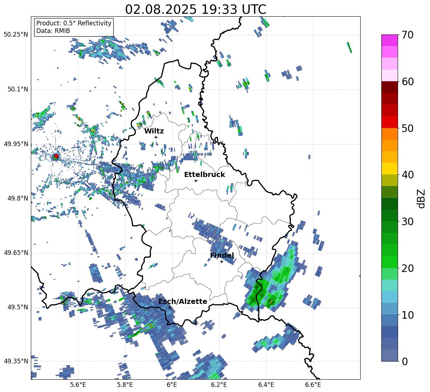Select the Esch/Alzette city label
This screenshot has height=392, width=430.
183,301
